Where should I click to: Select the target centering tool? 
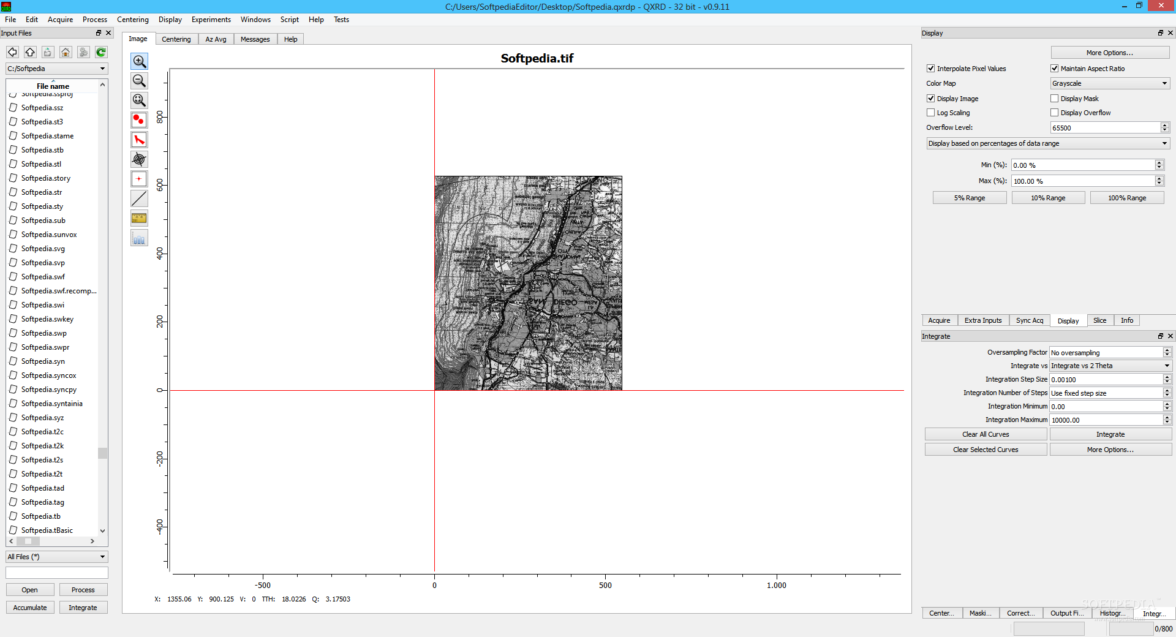139,159
